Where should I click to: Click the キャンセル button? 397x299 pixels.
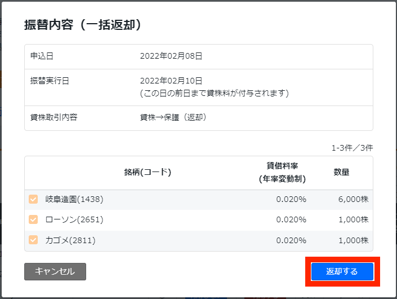point(55,271)
